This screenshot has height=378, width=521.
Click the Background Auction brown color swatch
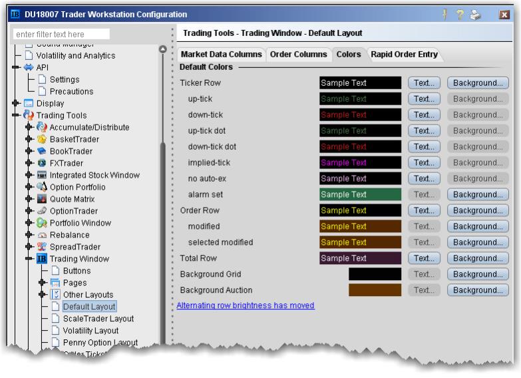[x=375, y=290]
